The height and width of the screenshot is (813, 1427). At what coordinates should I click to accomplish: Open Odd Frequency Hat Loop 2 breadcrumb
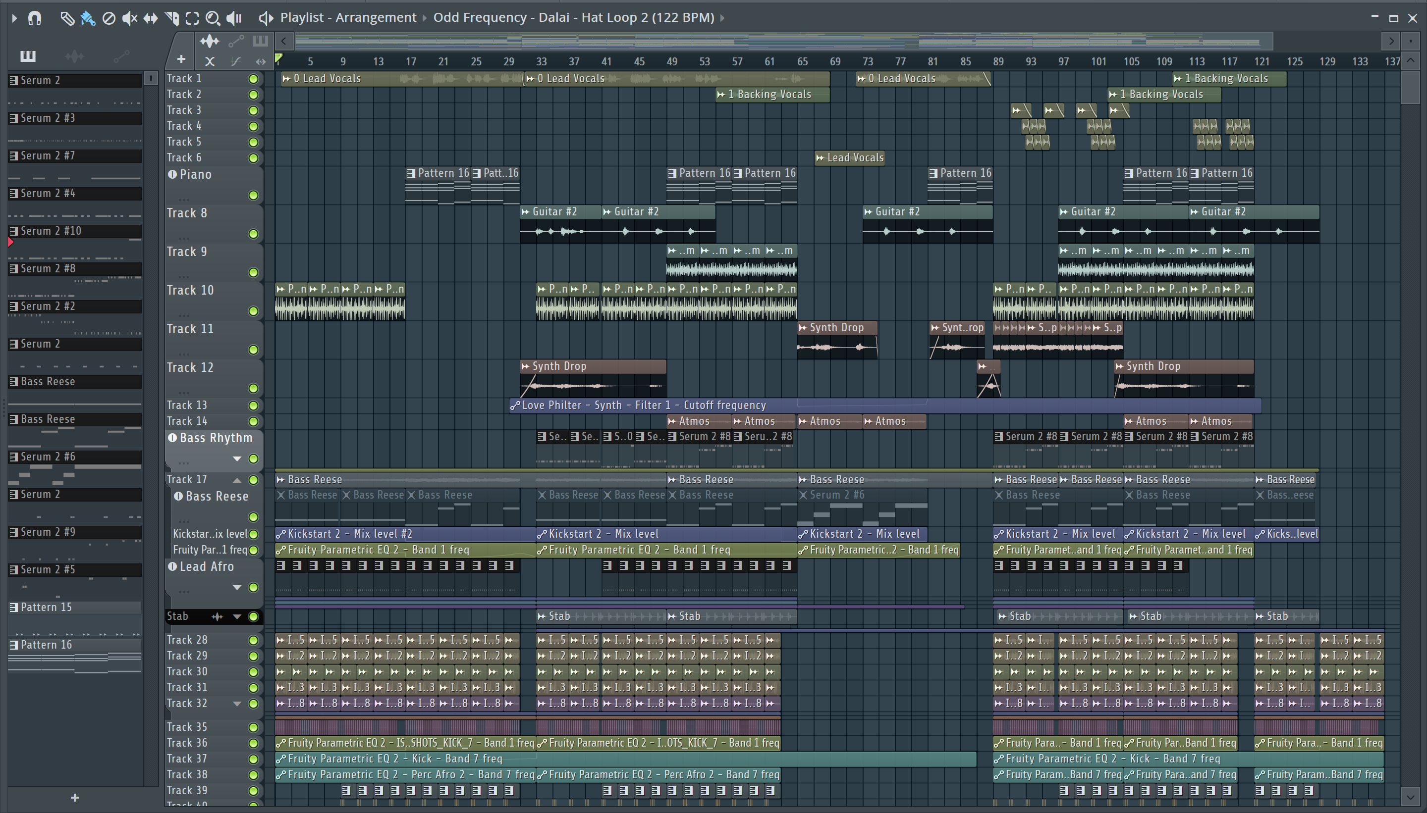coord(574,17)
